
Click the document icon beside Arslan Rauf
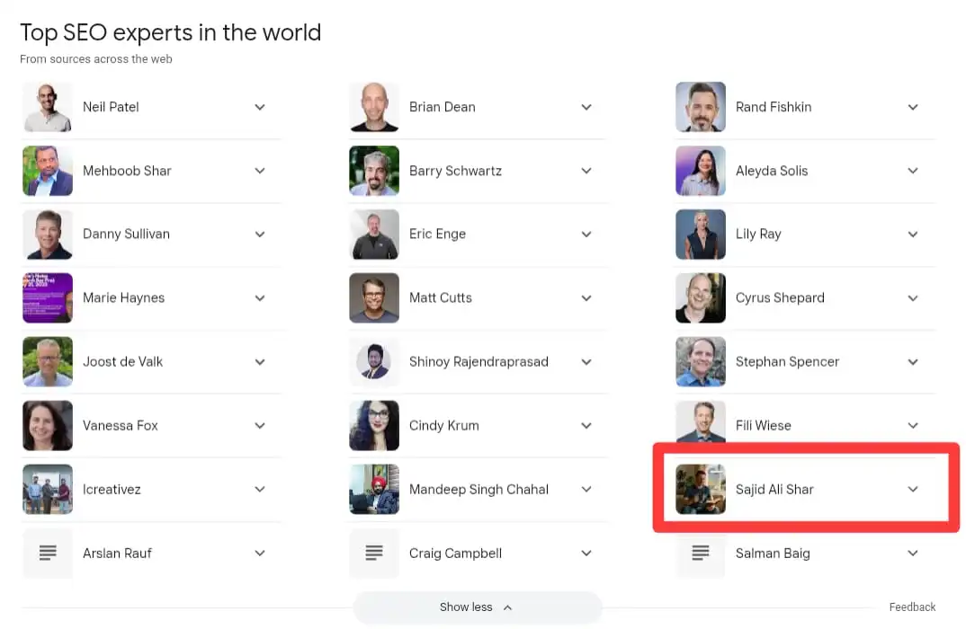[48, 554]
